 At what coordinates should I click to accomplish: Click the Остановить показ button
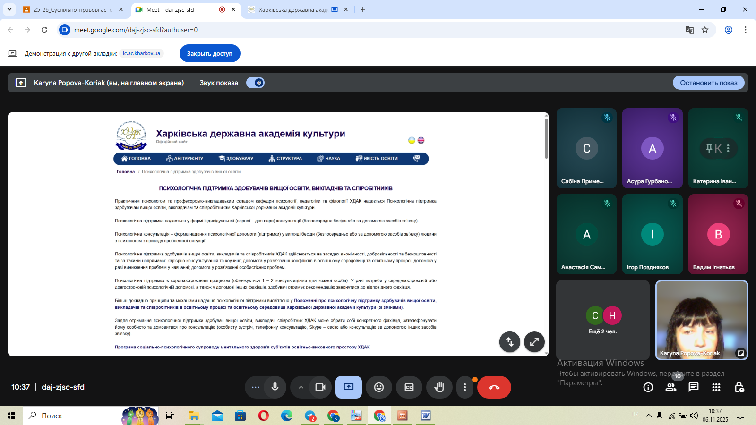[708, 83]
